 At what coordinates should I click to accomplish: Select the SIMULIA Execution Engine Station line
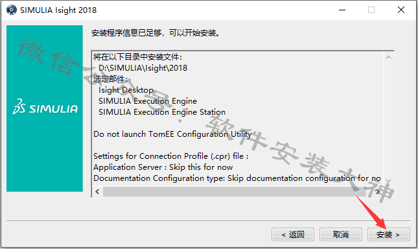point(162,112)
